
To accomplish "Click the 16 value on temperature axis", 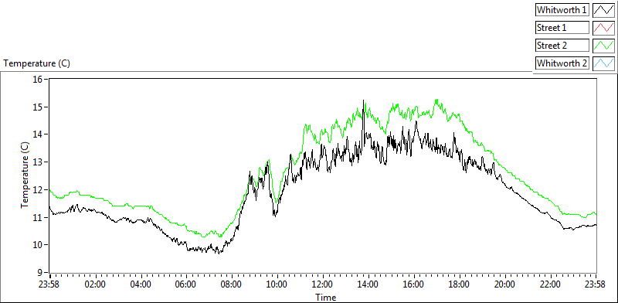I will click(37, 80).
